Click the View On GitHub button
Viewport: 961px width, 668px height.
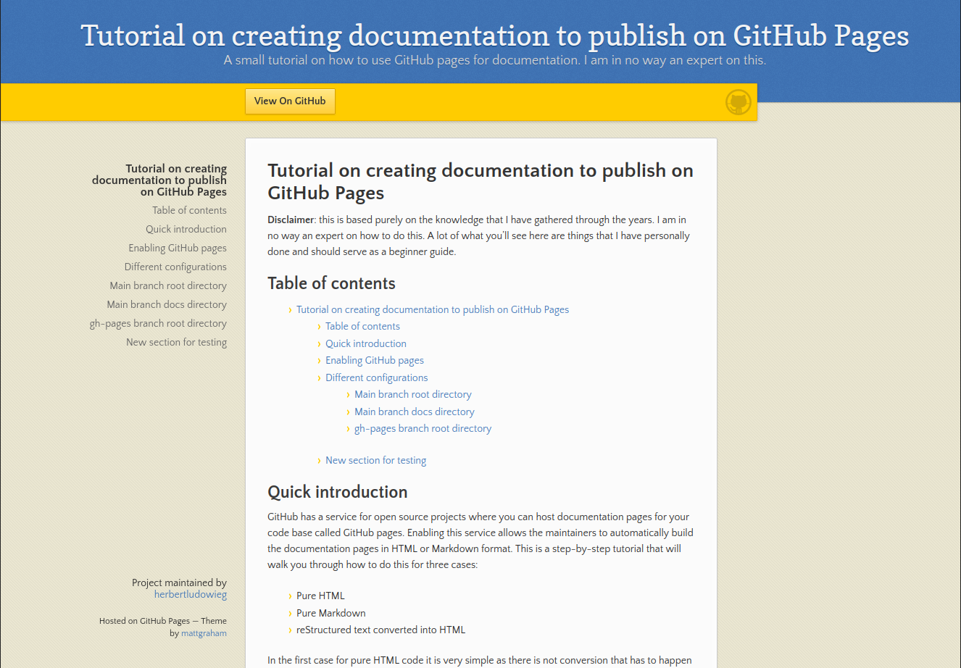[290, 101]
